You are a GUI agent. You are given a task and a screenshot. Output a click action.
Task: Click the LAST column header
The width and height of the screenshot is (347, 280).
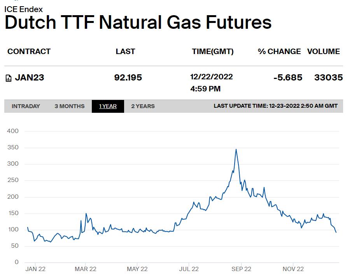pos(125,51)
